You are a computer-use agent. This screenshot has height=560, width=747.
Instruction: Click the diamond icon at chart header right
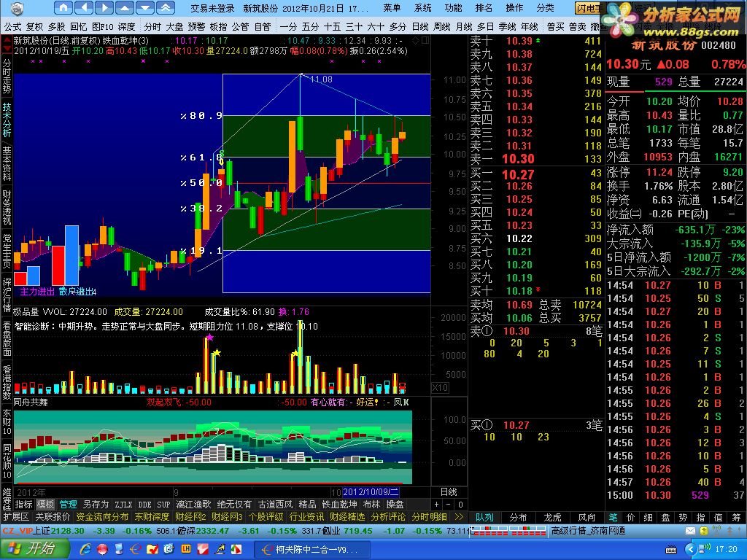tap(415, 41)
